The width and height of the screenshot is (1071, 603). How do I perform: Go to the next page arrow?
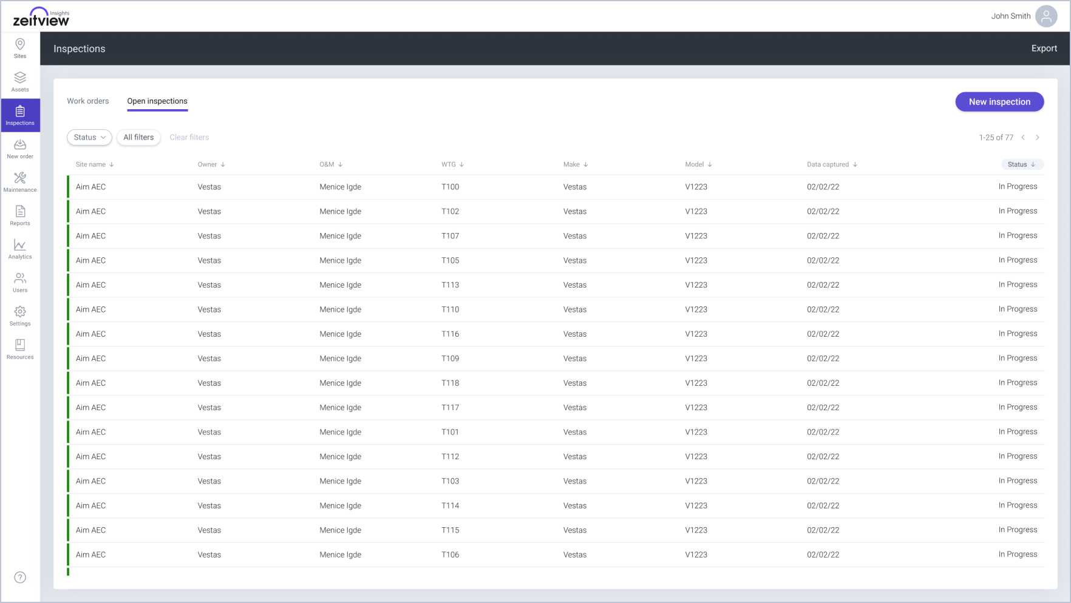coord(1038,138)
